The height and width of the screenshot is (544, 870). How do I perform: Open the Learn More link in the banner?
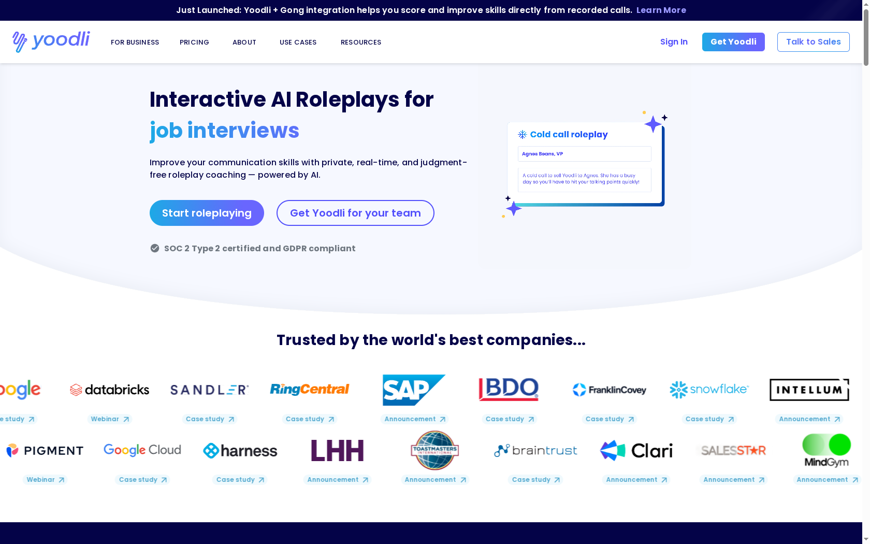click(661, 10)
